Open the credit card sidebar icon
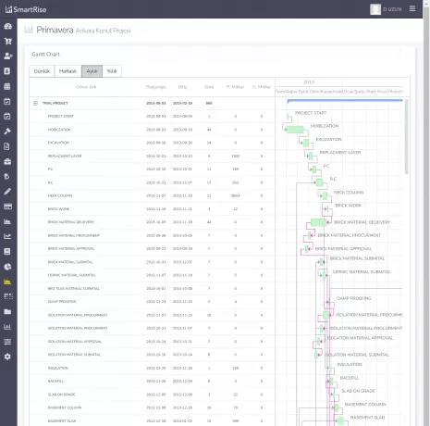Image resolution: width=430 pixels, height=426 pixels. pos(7,207)
